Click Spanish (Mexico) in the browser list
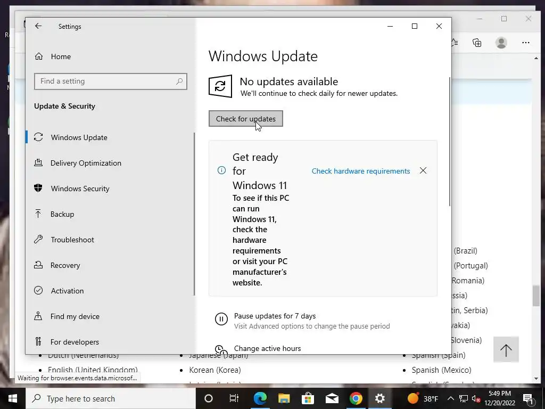The image size is (545, 409). point(441,370)
